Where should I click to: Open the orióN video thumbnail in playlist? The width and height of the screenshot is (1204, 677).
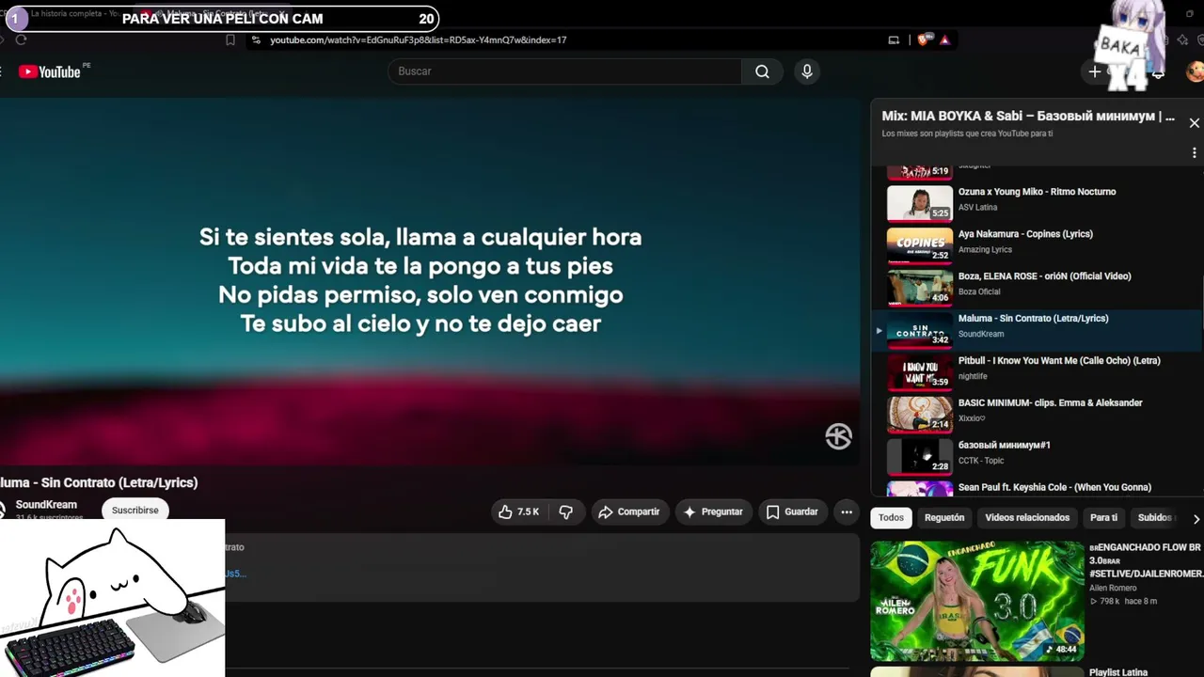(920, 288)
